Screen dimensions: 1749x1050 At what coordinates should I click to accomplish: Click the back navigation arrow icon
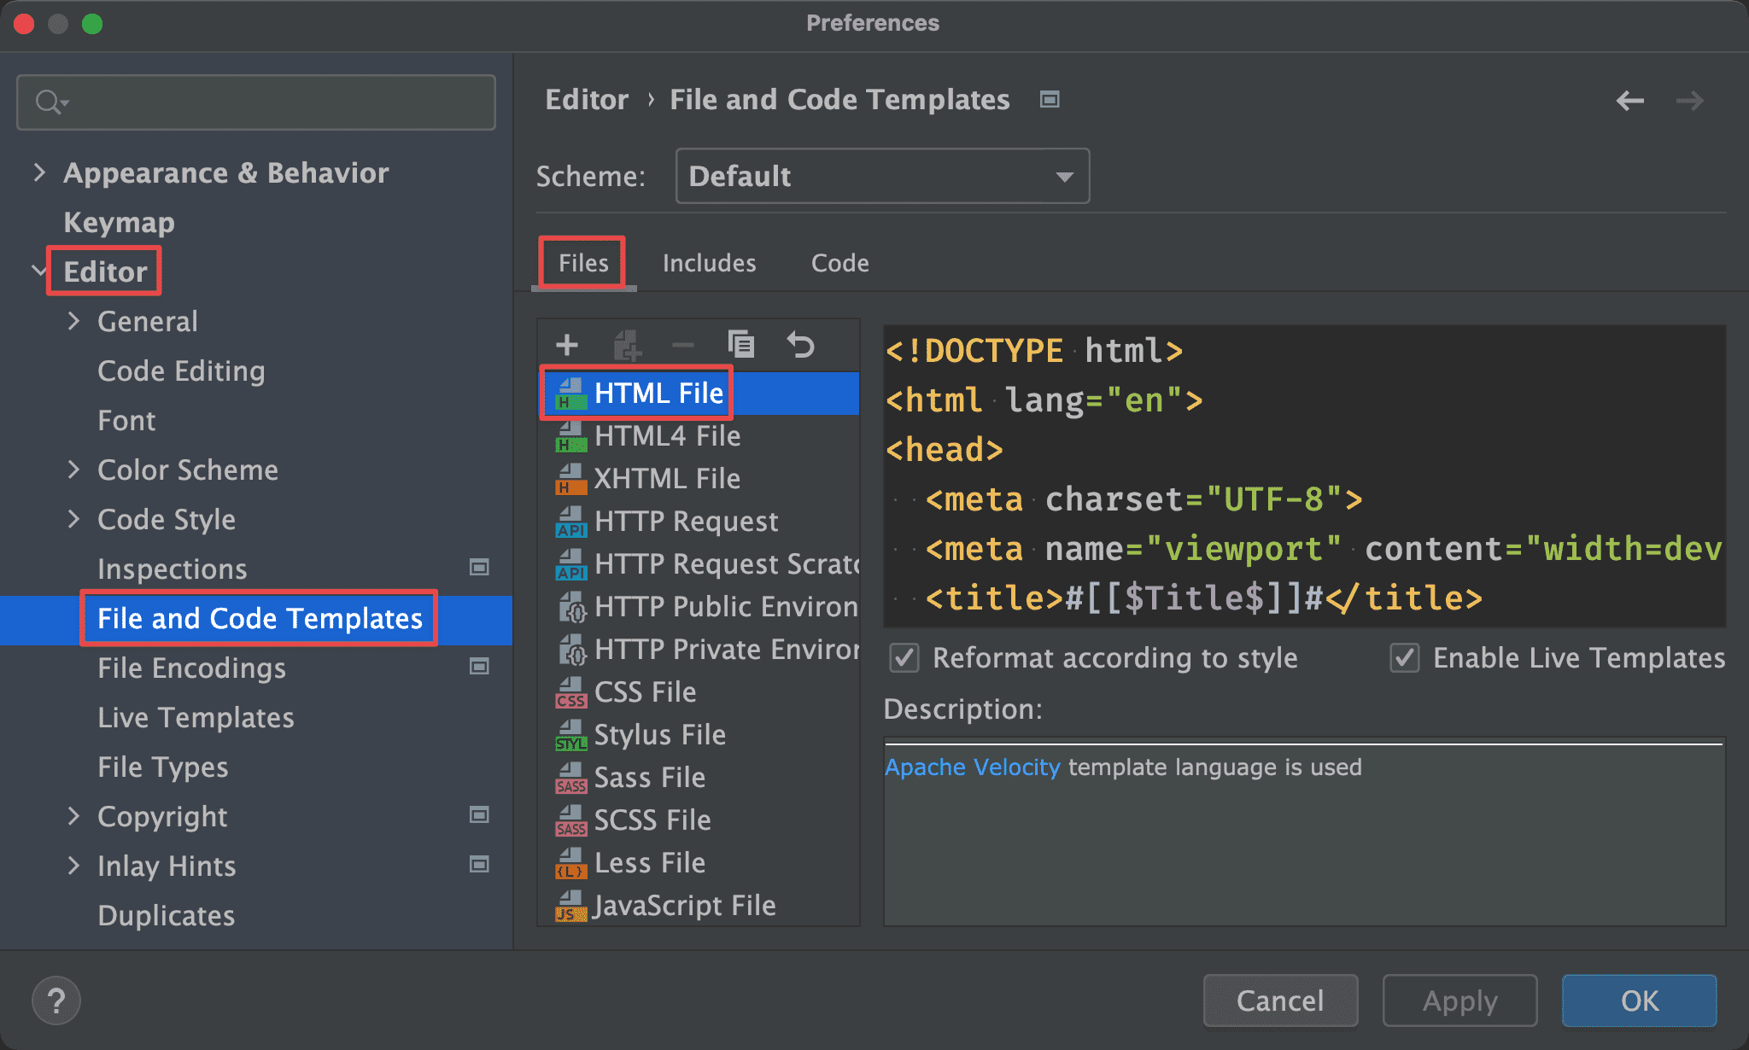[x=1629, y=101]
